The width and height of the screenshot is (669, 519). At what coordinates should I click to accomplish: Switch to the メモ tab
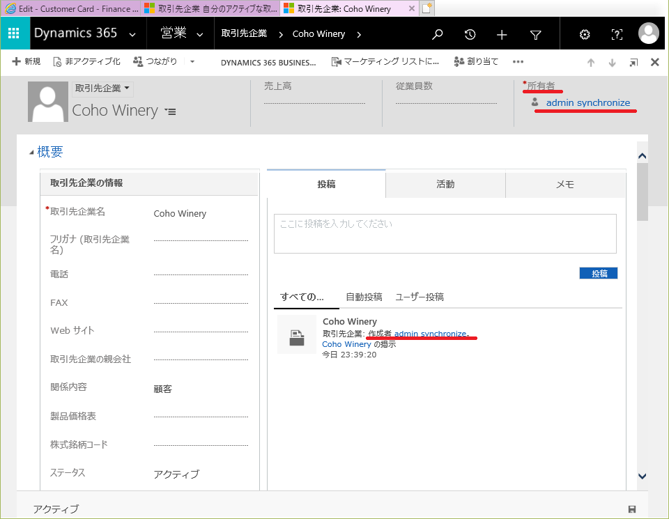pyautogui.click(x=564, y=185)
